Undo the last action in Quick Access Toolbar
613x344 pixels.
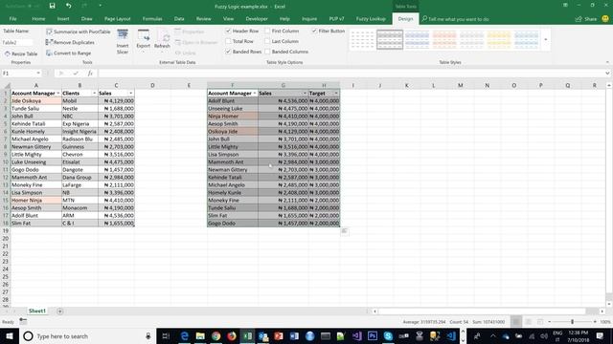point(68,6)
